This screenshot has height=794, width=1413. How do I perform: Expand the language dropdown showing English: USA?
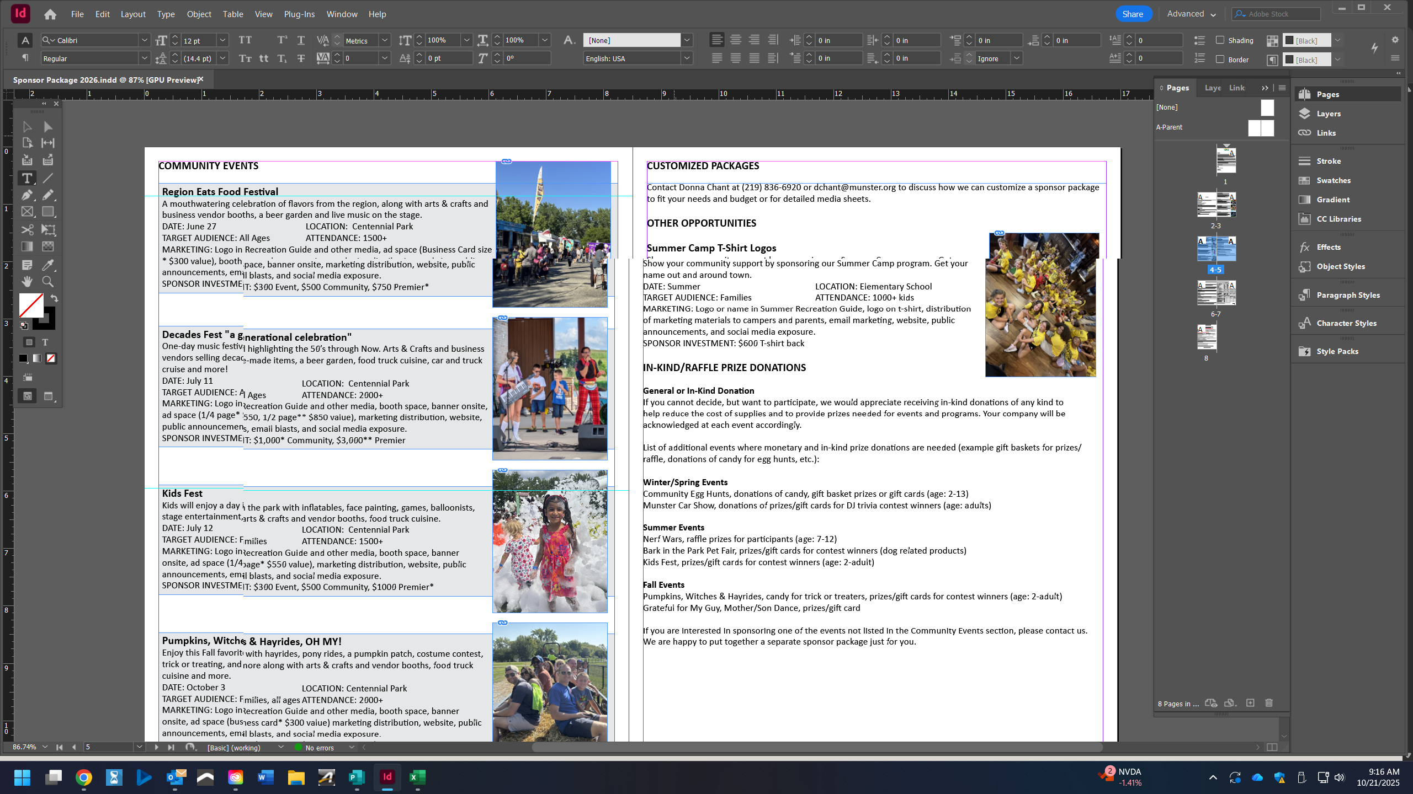[x=687, y=58]
